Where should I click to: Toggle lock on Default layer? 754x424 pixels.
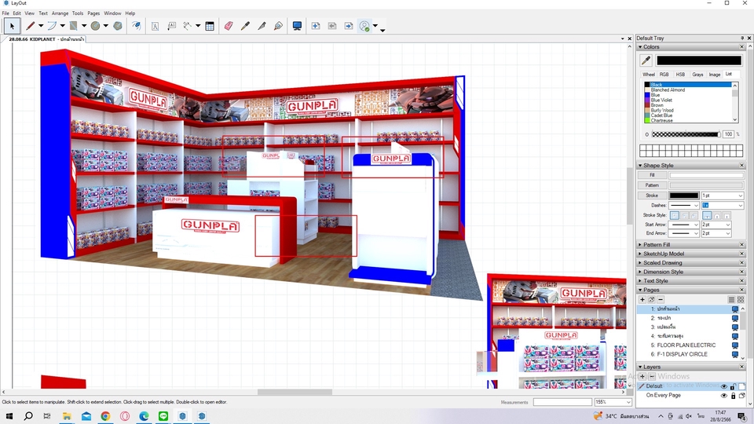point(733,386)
